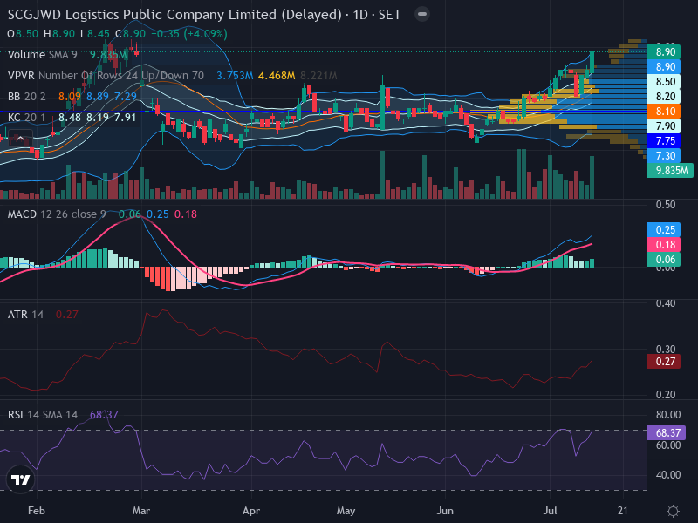Open the TradingView logo link
Viewport: 698px width, 523px height.
coord(20,479)
